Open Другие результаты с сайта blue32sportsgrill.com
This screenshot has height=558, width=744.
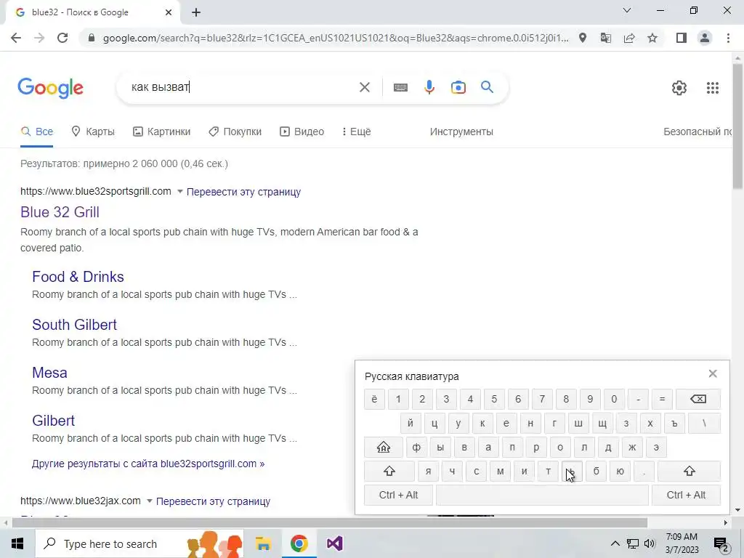click(148, 464)
